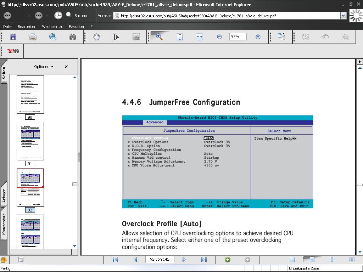The height and width of the screenshot is (272, 363).
Task: Select the Snapshot camera tool
Action: coord(136,37)
